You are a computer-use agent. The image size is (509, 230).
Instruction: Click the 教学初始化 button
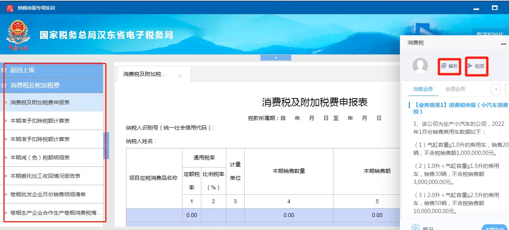(489, 34)
